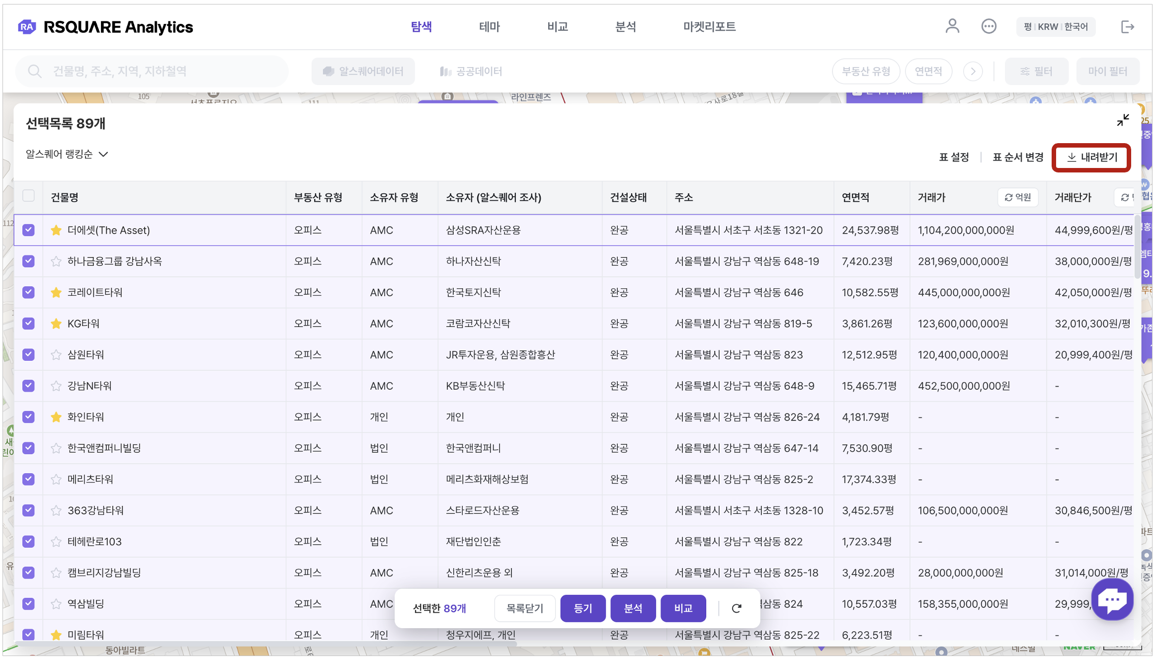
Task: Click the user profile icon
Action: 952,26
